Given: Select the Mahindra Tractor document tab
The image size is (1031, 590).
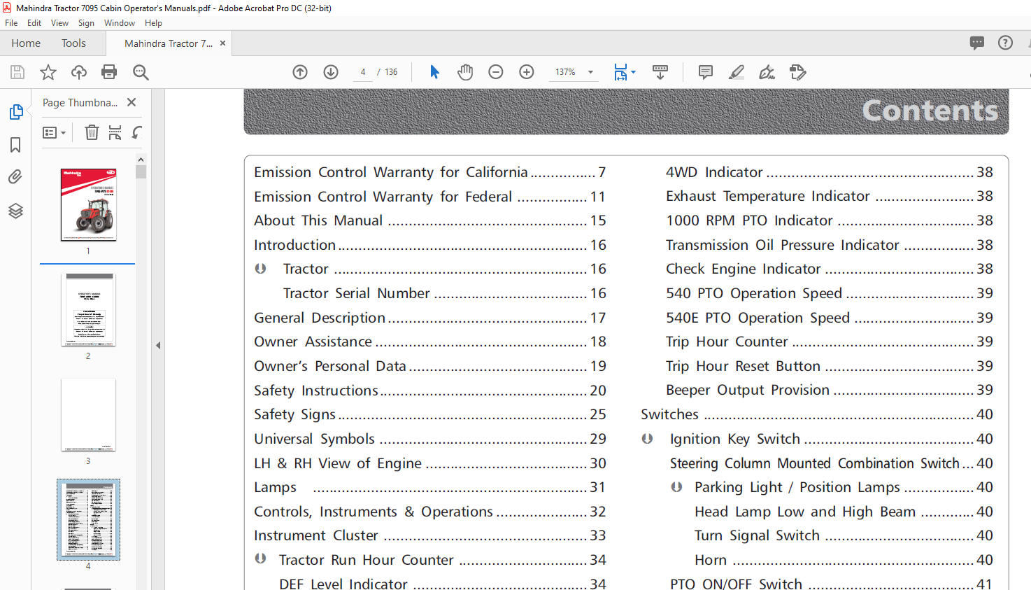Looking at the screenshot, I should [169, 43].
